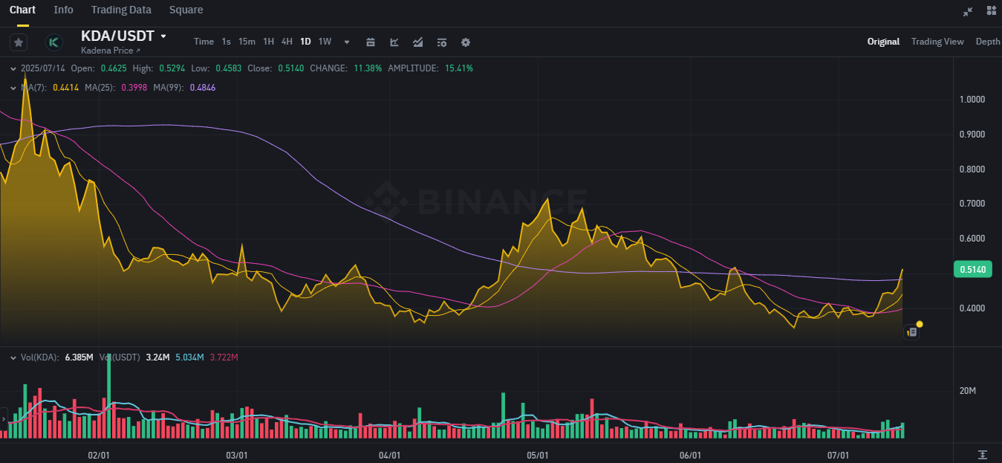1002x463 pixels.
Task: Open the KDA/USDT pair selector dropdown
Action: [x=163, y=36]
